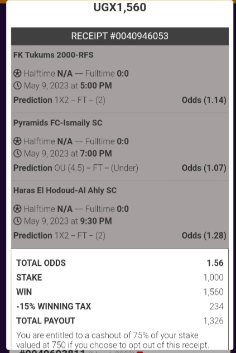Open the Haras El Hodoud-Al Ahly SC title
The height and width of the screenshot is (353, 236).
pyautogui.click(x=65, y=190)
